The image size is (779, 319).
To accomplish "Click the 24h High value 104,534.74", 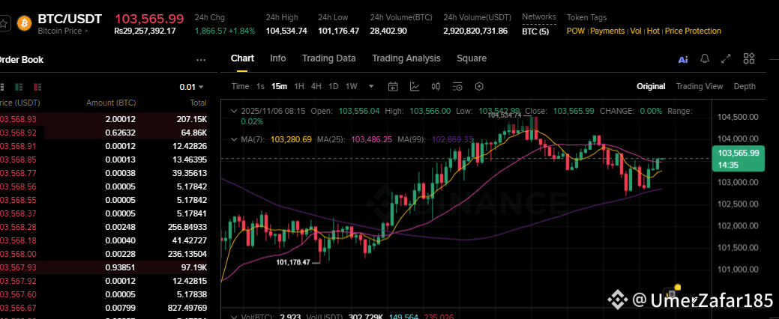I will click(286, 31).
